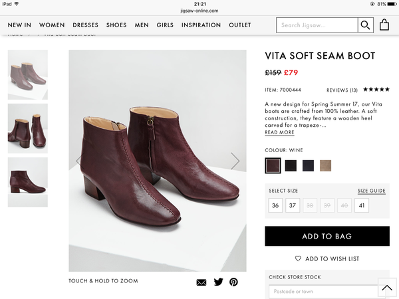Open the Women menu

52,25
